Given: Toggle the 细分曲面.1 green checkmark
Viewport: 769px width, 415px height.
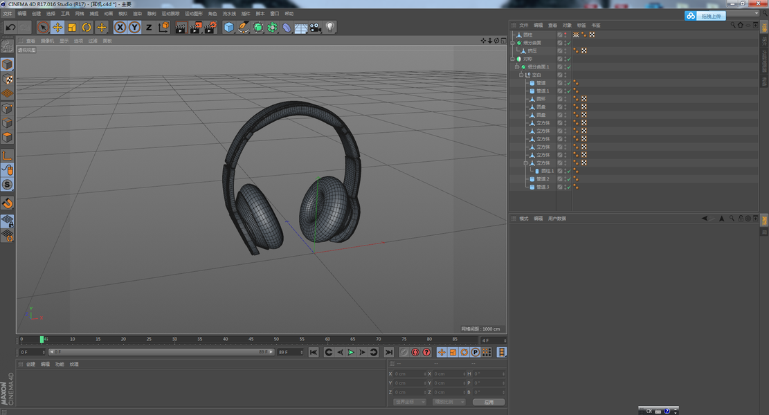Looking at the screenshot, I should click(x=569, y=67).
